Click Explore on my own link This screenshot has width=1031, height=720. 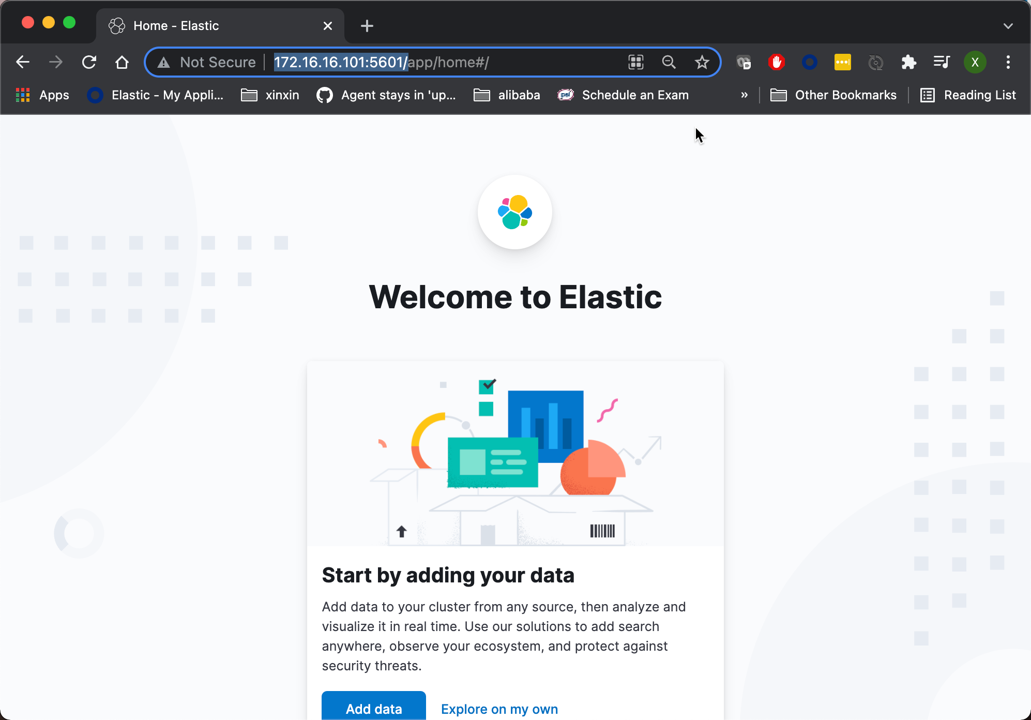(x=499, y=709)
